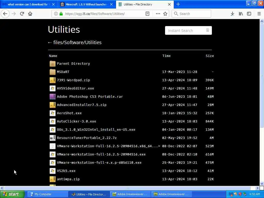Click the AeroShot.exe file icon
This screenshot has height=198, width=264.
coord(53,113)
